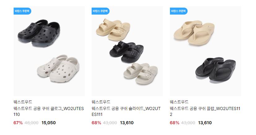Open brand link 웨스트우드 under clog product

pos(23,102)
